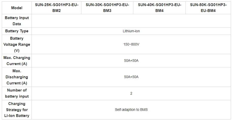Click the Battery Type row label
Viewport: 233px width, 121px height.
click(17, 31)
